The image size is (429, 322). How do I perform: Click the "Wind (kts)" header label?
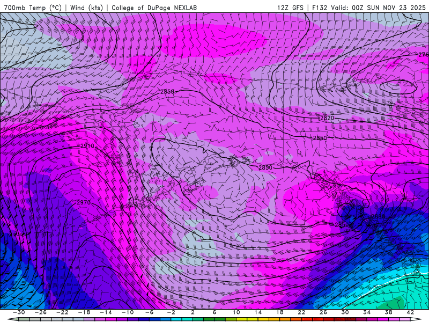coord(86,8)
